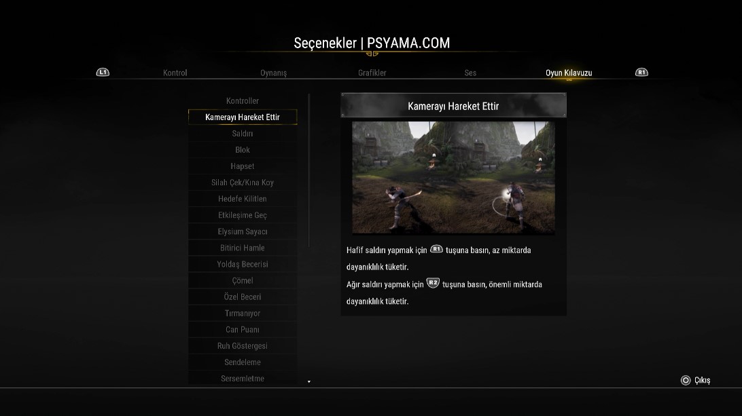The image size is (742, 416).
Task: Click the down arrow below the guide list
Action: [309, 381]
